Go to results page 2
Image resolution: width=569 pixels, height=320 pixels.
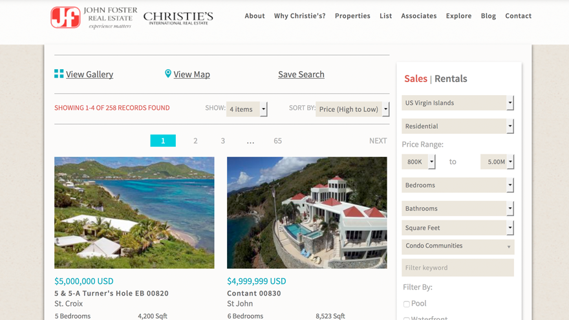[x=195, y=141]
